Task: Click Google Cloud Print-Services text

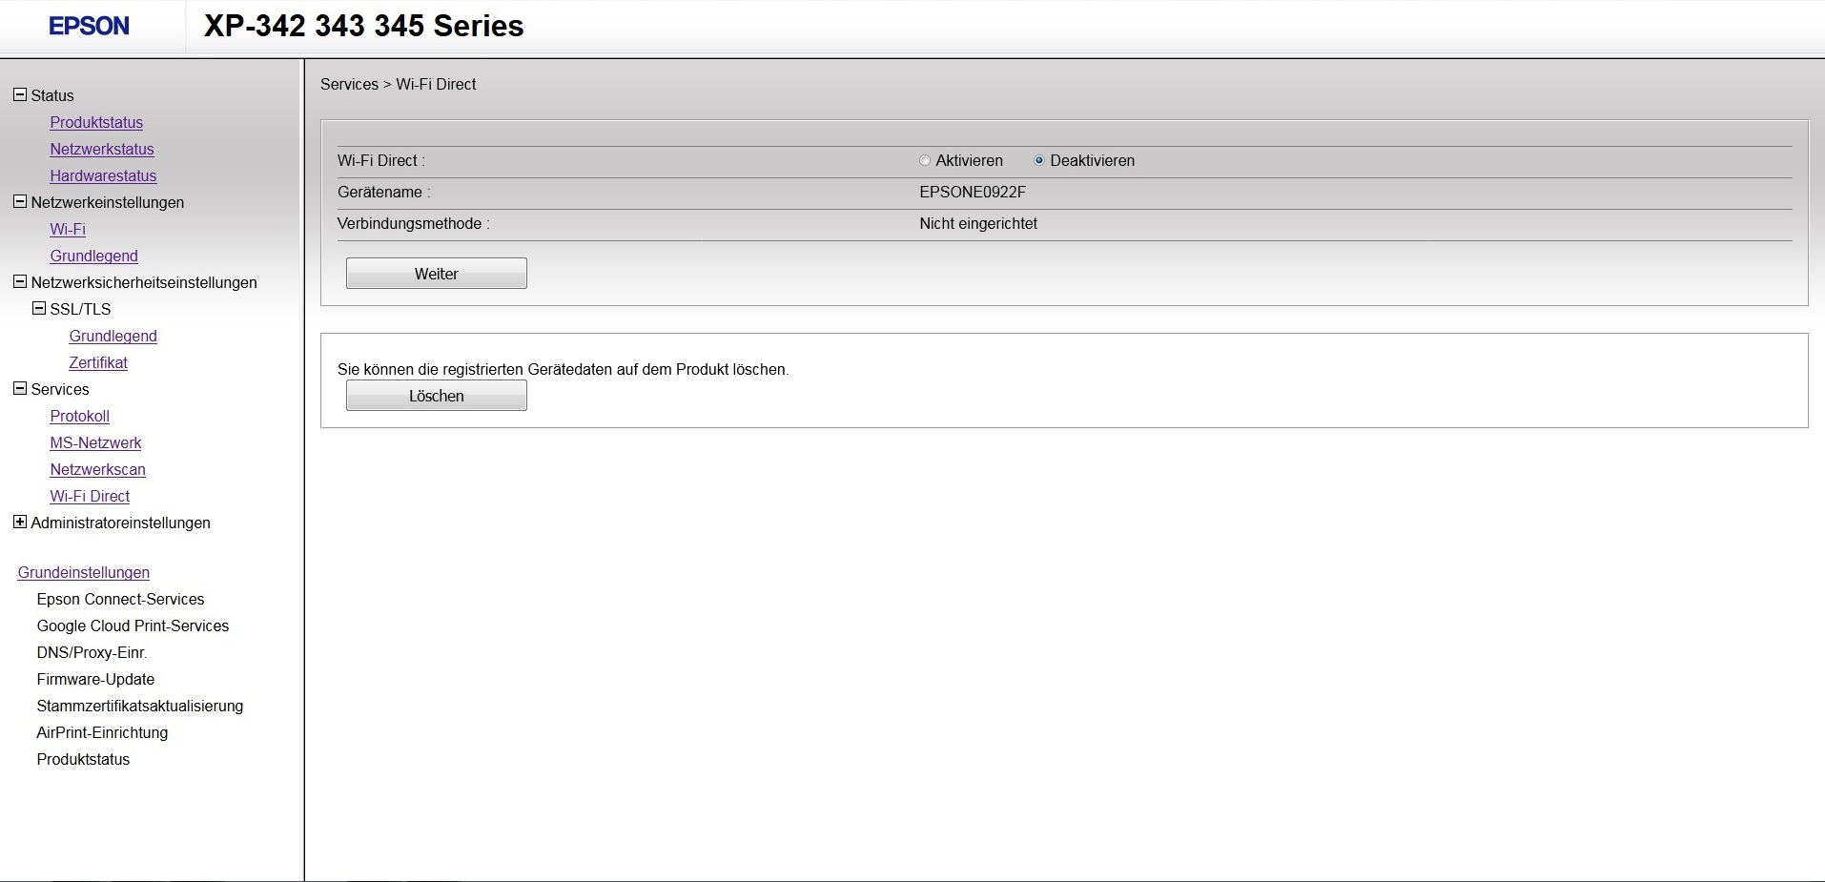Action: pyautogui.click(x=133, y=626)
